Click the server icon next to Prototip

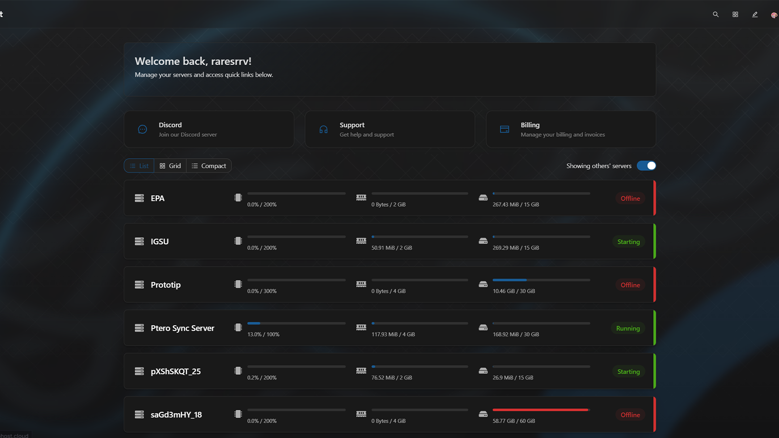click(139, 285)
